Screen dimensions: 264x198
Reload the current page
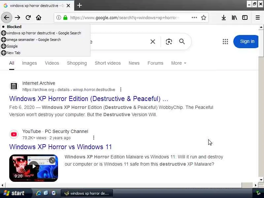coord(28,17)
